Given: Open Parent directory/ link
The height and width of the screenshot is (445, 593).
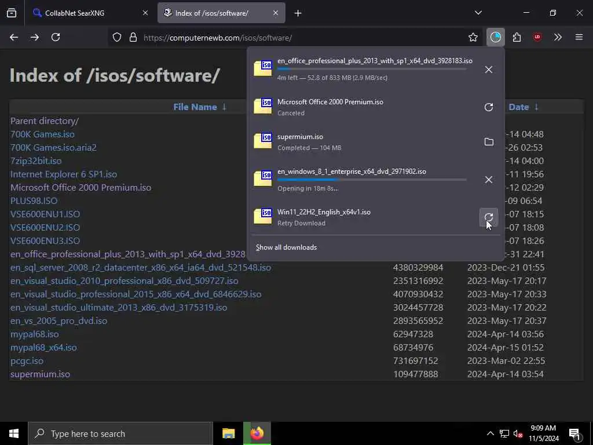Looking at the screenshot, I should (x=44, y=121).
